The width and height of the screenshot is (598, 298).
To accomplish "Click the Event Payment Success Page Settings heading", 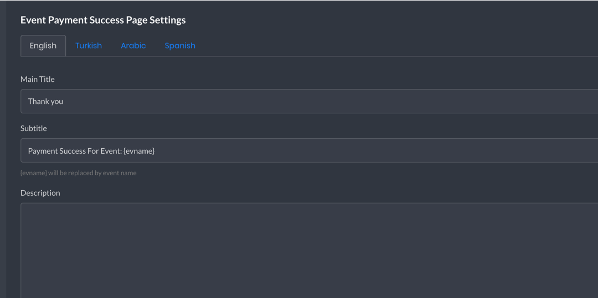I will [x=103, y=20].
